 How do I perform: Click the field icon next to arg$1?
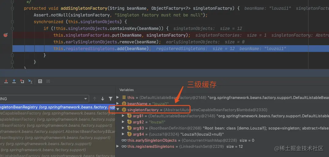(x=130, y=116)
